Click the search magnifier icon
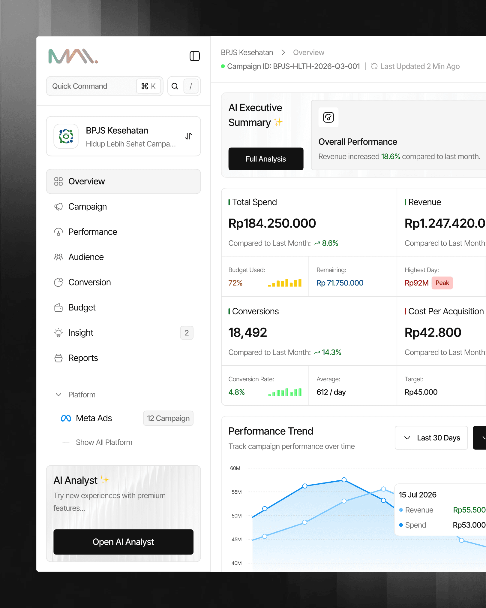The width and height of the screenshot is (486, 608). coord(175,86)
